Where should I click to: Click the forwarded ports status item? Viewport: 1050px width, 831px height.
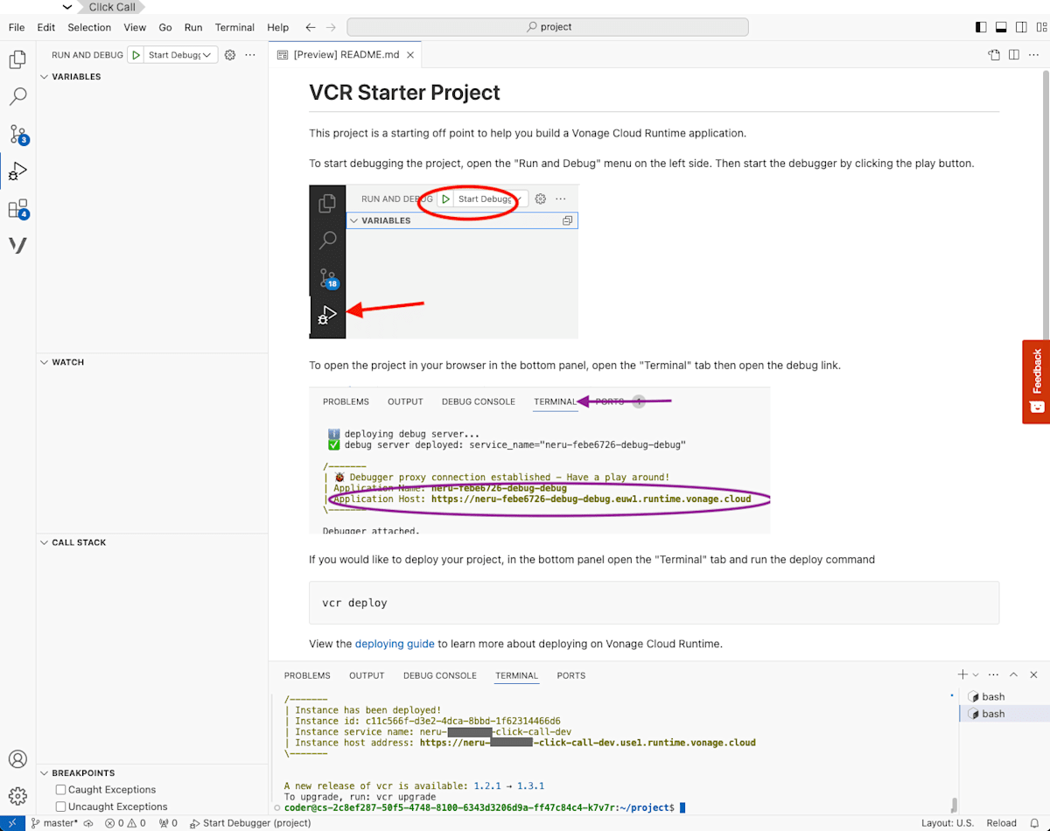click(166, 822)
